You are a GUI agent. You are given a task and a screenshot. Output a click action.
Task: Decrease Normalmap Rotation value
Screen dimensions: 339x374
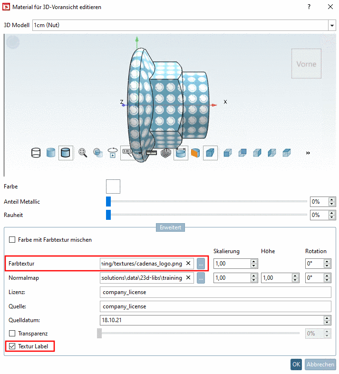tap(327, 280)
